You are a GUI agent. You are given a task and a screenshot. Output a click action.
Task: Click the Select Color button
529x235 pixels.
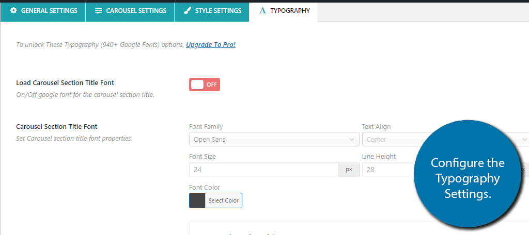pyautogui.click(x=223, y=200)
